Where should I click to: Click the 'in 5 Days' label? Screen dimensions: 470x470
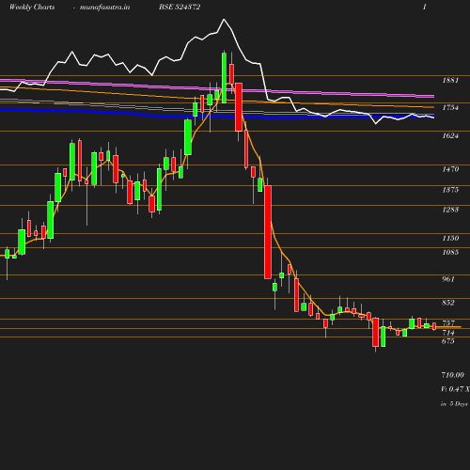point(454,404)
